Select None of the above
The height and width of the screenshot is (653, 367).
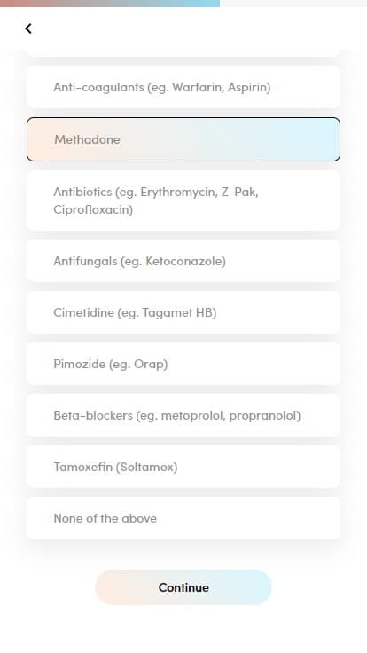[183, 518]
